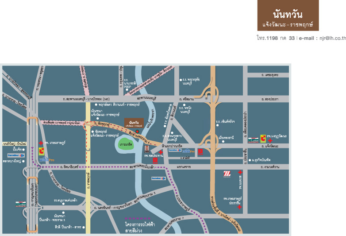
Task: Select the red striped logo left of รพ.นนทเวช
Action: click(227, 174)
